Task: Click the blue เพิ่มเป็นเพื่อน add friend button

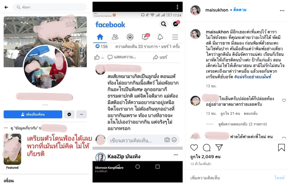Action: [x=33, y=114]
